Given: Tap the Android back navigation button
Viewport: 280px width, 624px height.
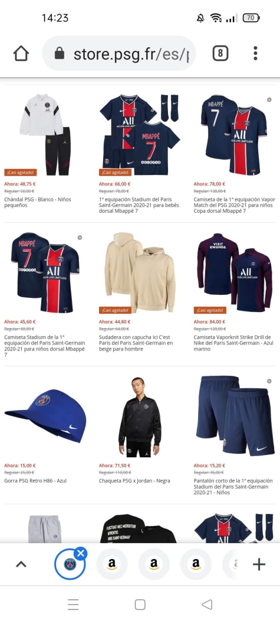Looking at the screenshot, I should coord(207,604).
